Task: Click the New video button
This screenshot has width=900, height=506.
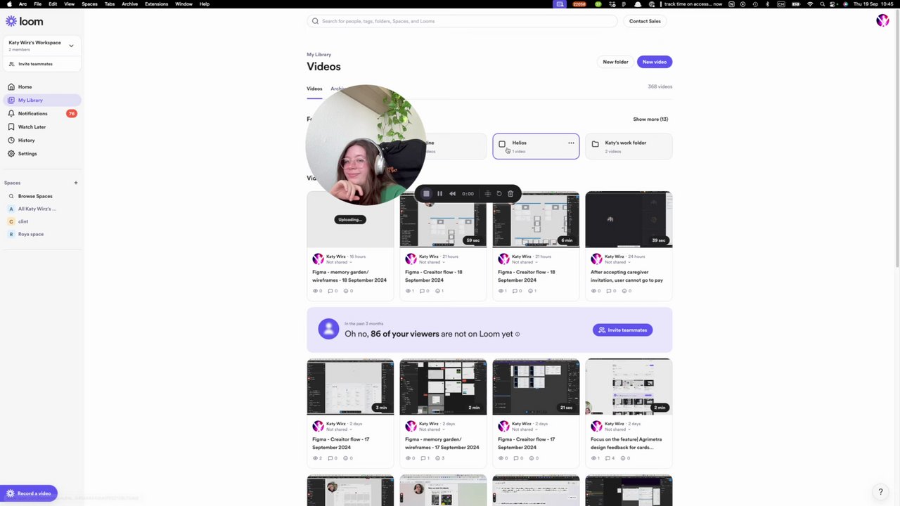Action: click(655, 62)
